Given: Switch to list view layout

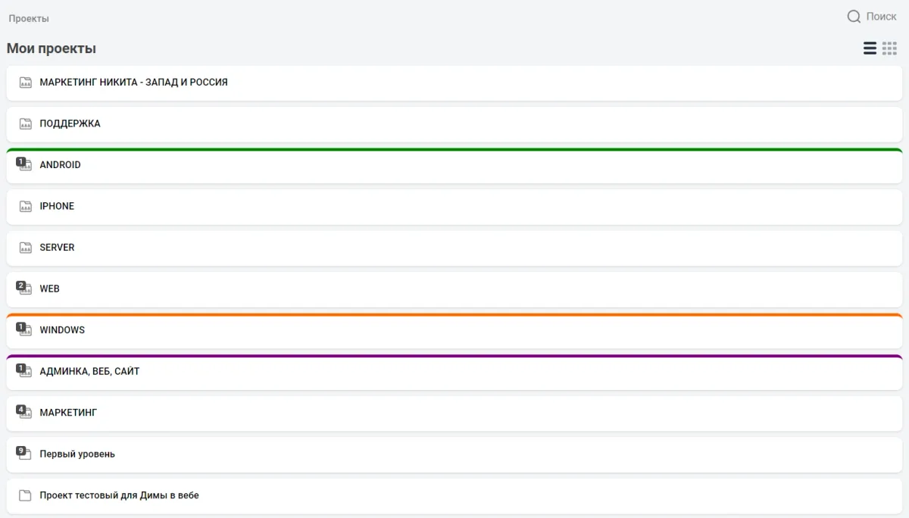Looking at the screenshot, I should [x=870, y=48].
